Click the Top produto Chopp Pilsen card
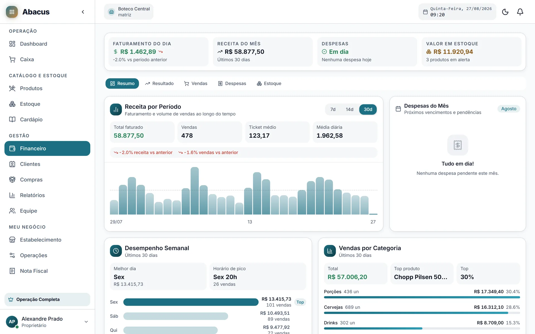The image size is (535, 334). 422,273
